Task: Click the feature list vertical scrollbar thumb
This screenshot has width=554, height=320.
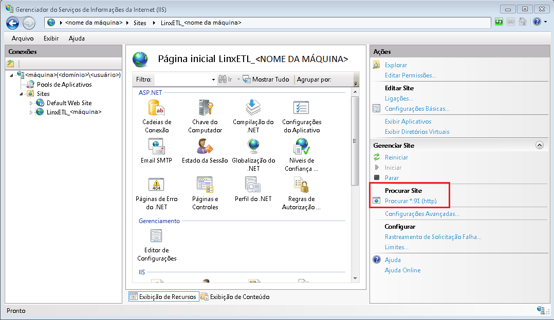Action: tap(355, 141)
